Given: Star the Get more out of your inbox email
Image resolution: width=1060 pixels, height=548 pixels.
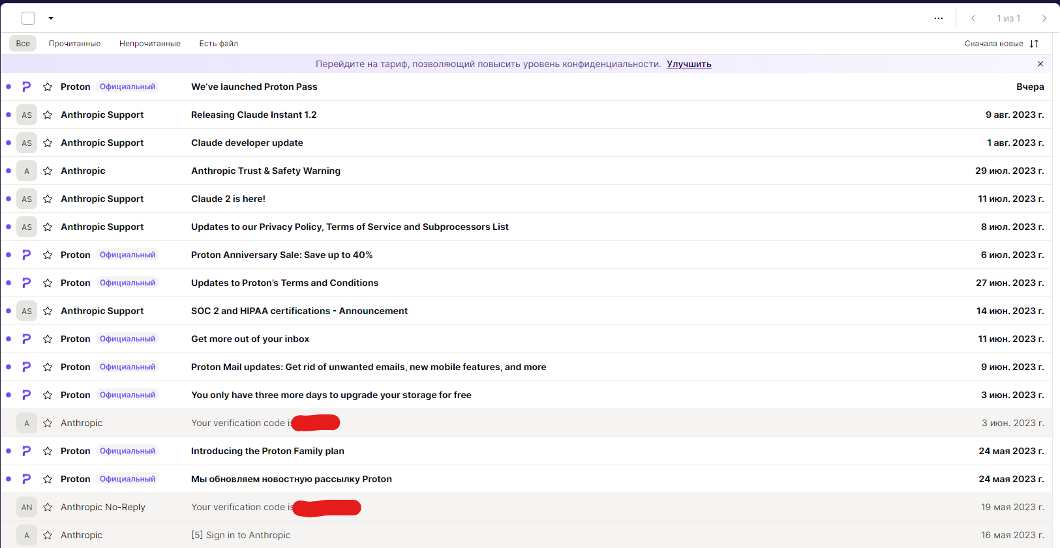Looking at the screenshot, I should pyautogui.click(x=48, y=339).
